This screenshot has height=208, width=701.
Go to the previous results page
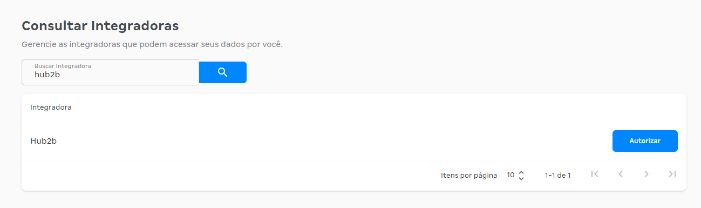click(x=621, y=174)
